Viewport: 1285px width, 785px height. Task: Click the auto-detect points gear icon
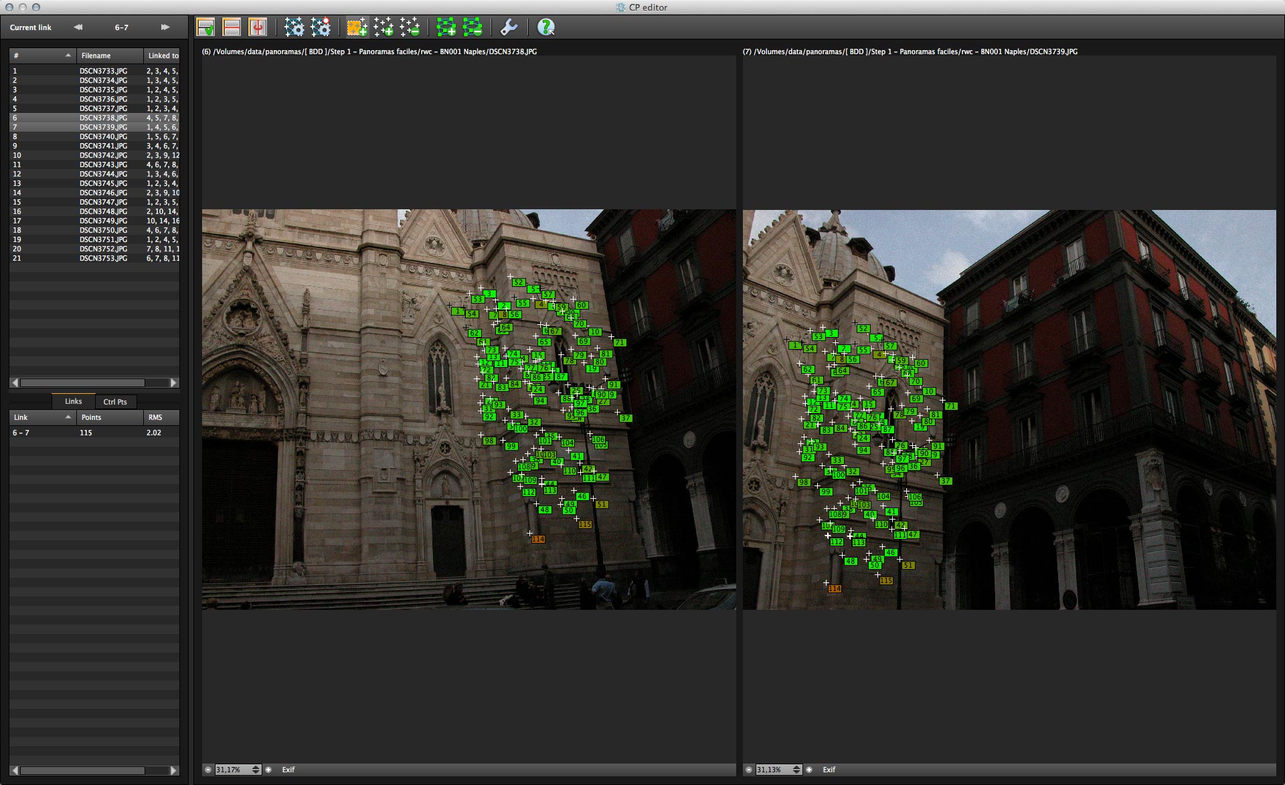coord(294,27)
